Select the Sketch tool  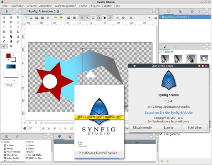coord(18,41)
